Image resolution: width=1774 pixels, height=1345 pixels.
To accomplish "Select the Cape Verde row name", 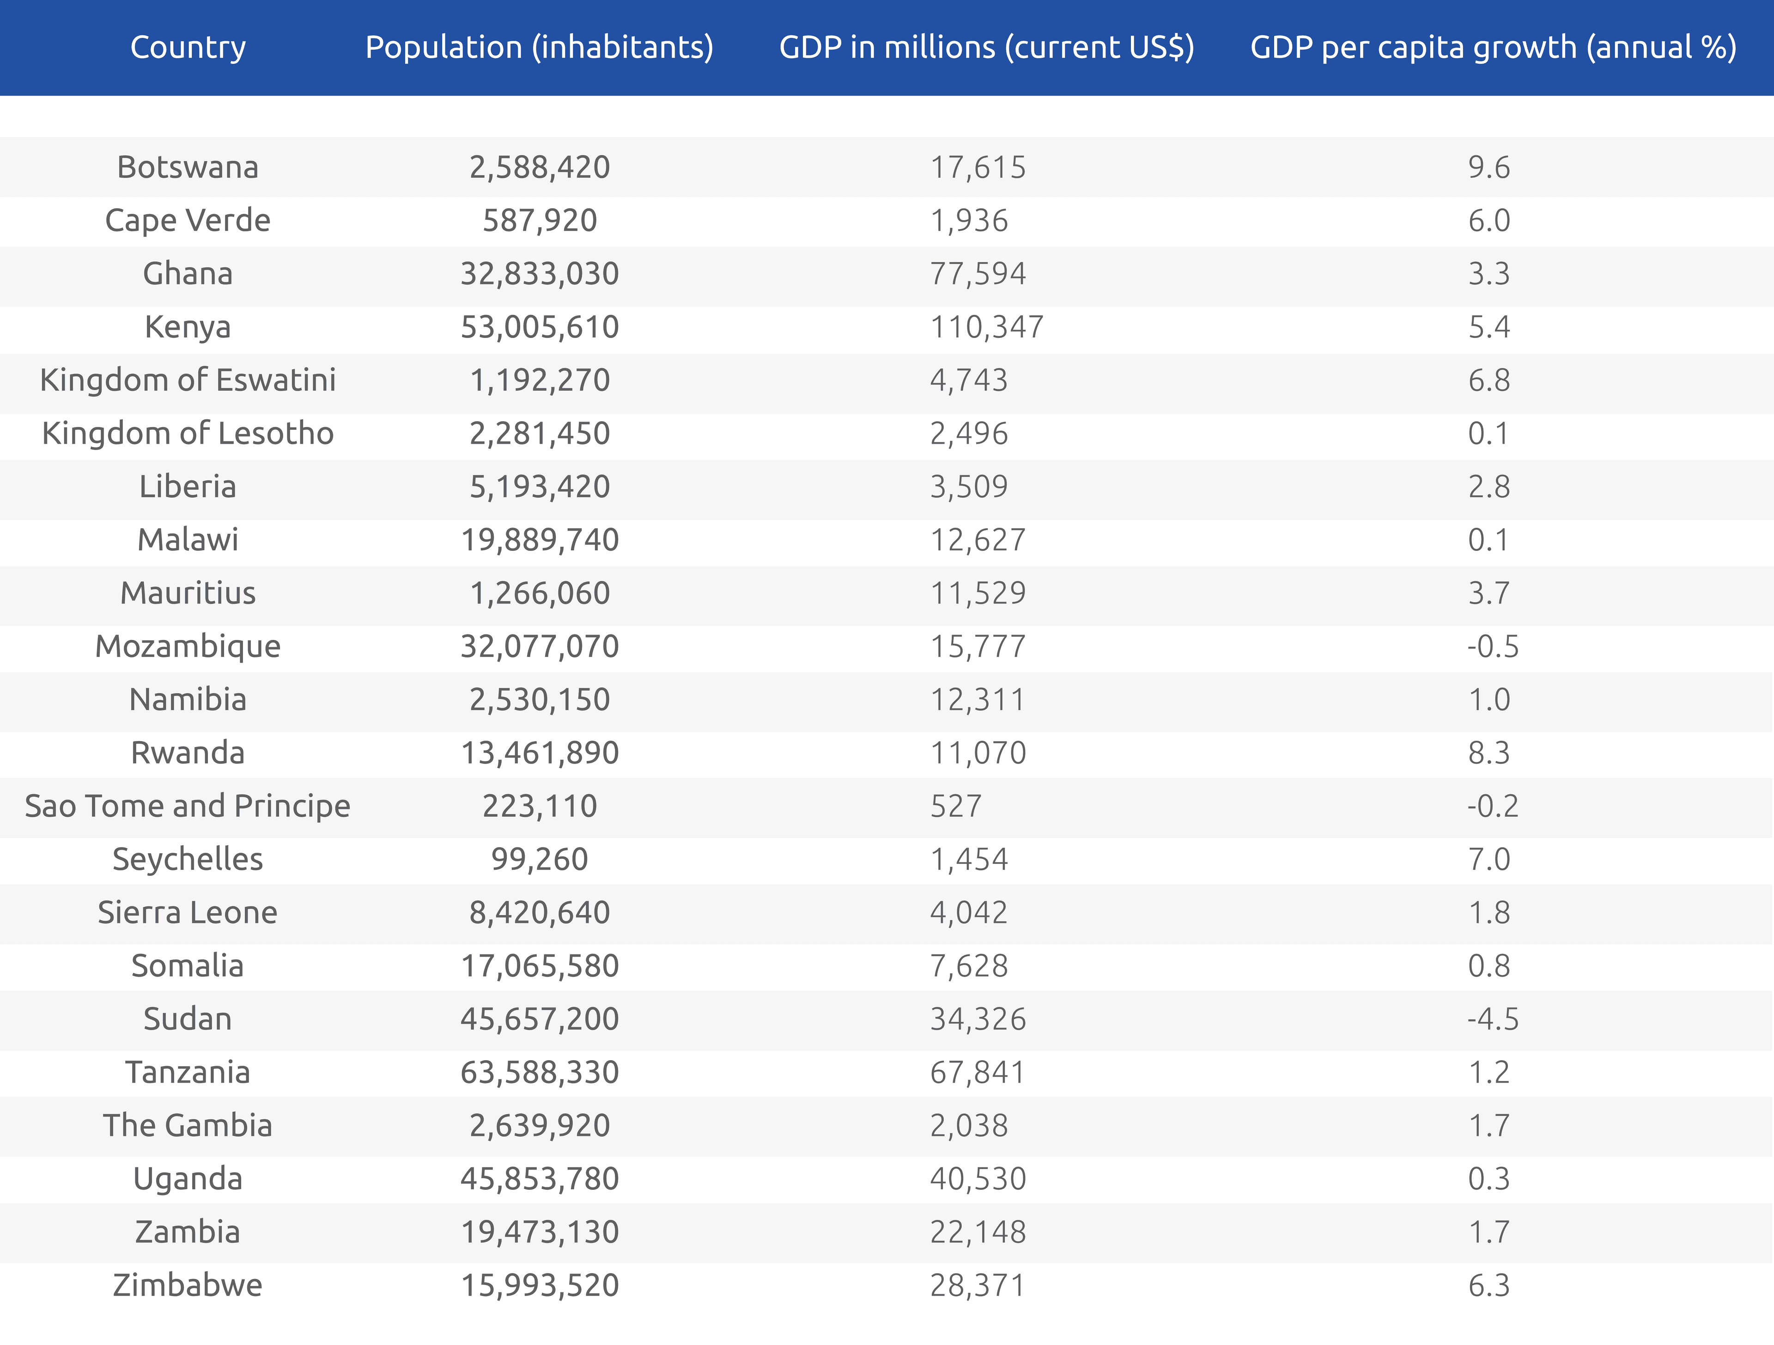I will point(188,220).
